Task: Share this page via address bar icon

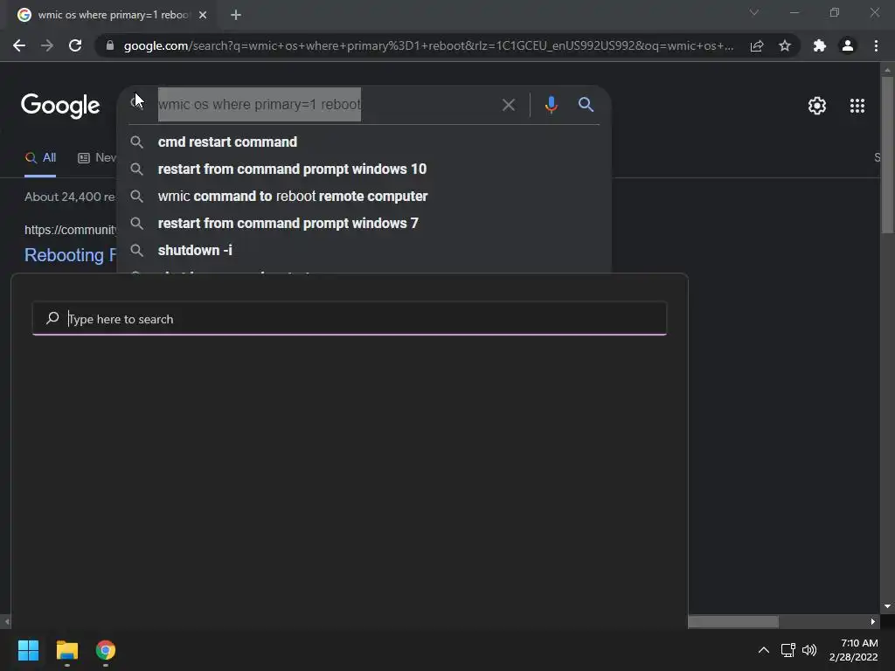Action: (757, 45)
